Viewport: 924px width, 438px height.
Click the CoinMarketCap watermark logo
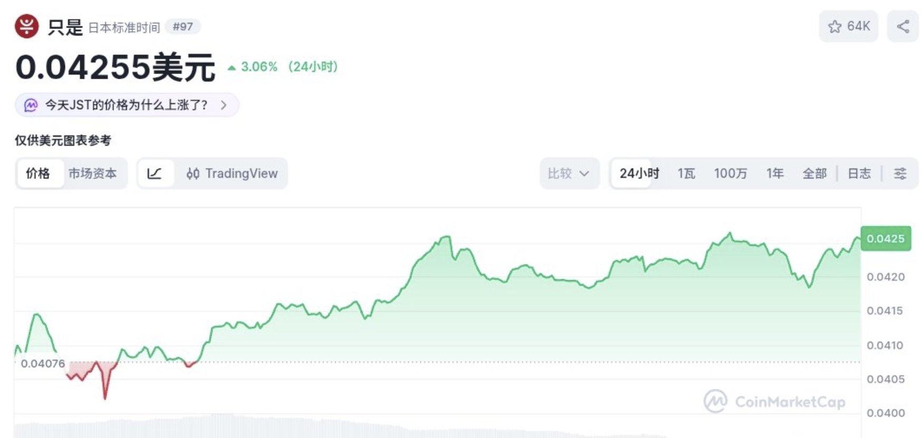pos(715,402)
